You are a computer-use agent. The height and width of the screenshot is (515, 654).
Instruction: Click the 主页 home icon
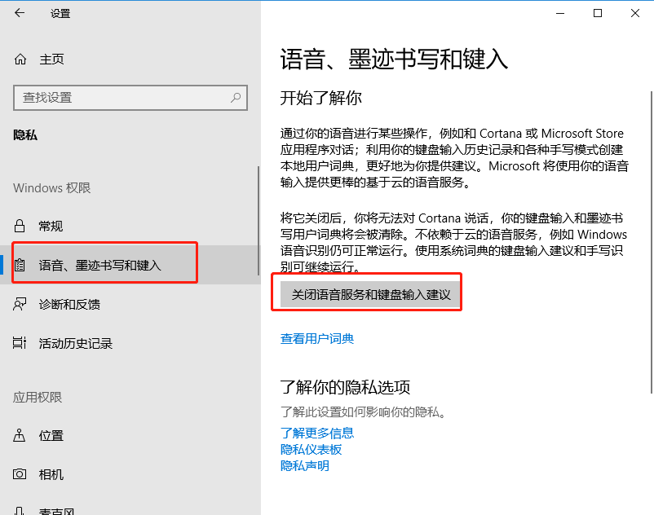pyautogui.click(x=20, y=59)
